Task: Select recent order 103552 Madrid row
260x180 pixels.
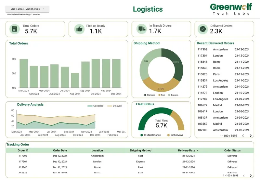Action: pyautogui.click(x=223, y=124)
